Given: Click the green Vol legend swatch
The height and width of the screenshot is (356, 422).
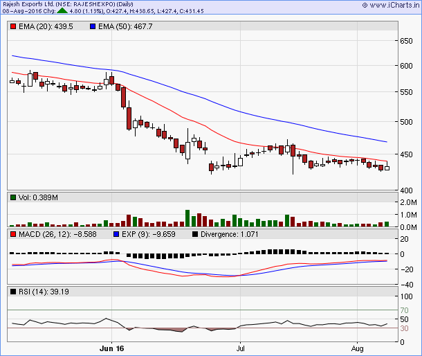Looking at the screenshot, I should pyautogui.click(x=13, y=197).
